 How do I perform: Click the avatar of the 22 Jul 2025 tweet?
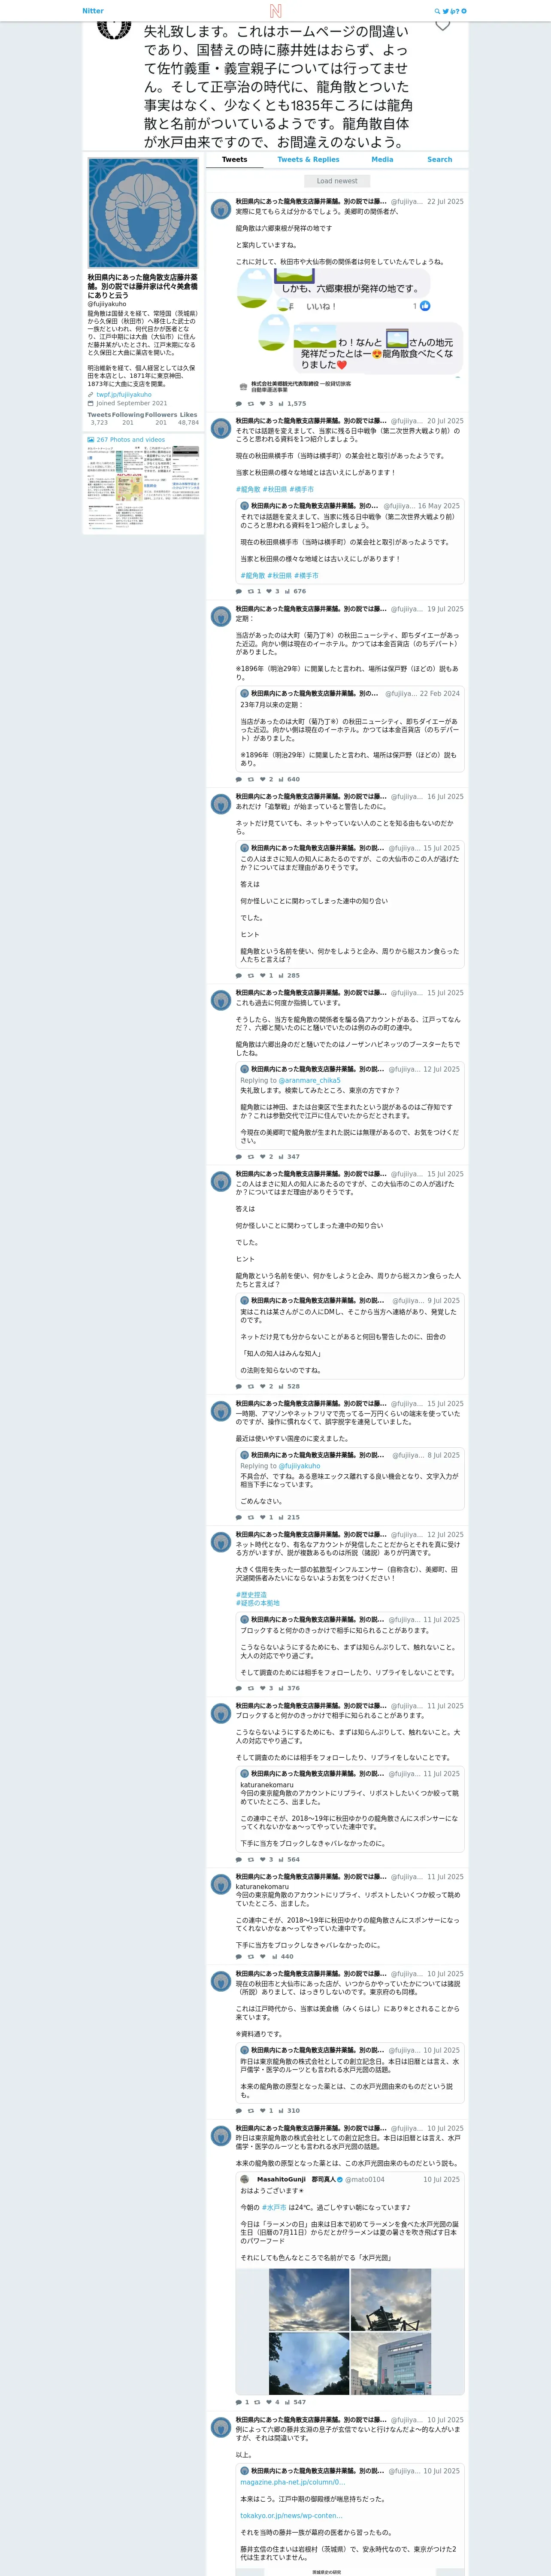pos(221,209)
